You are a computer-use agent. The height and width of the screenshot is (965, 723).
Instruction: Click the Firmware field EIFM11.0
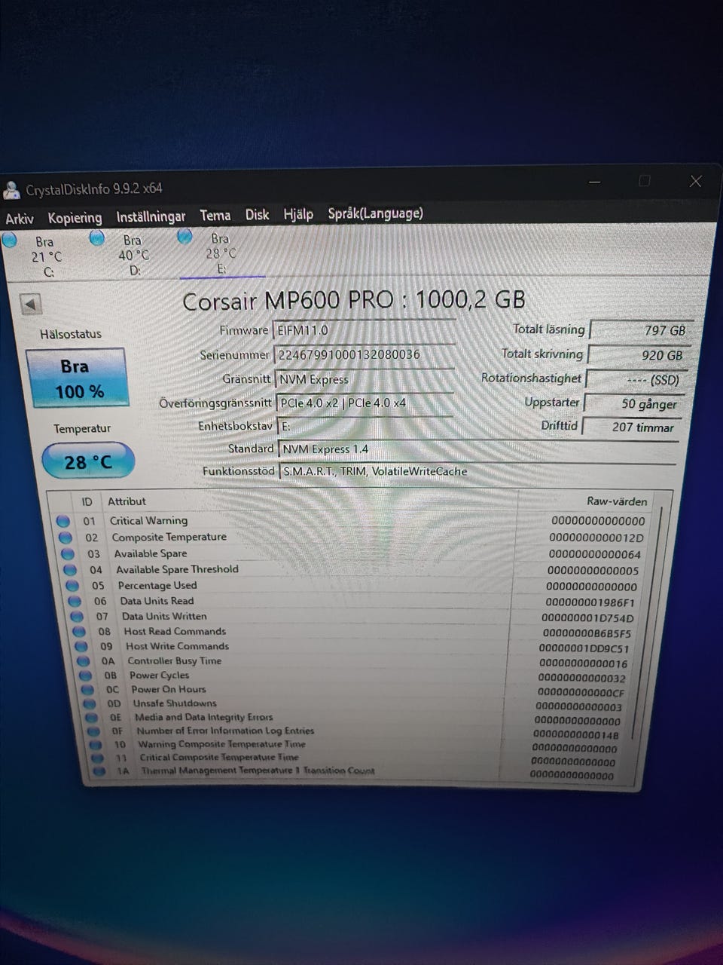point(364,329)
